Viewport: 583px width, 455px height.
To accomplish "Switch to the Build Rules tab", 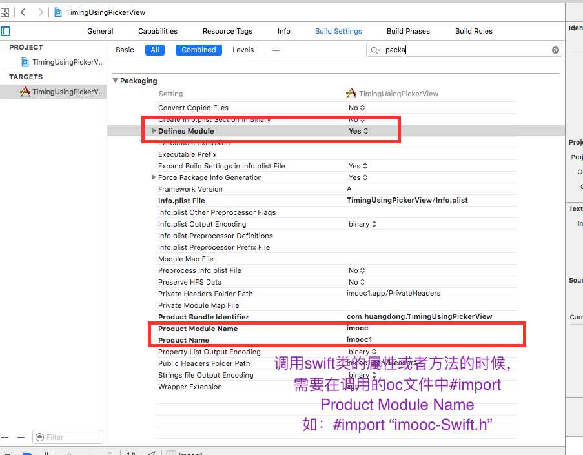I will click(x=474, y=31).
